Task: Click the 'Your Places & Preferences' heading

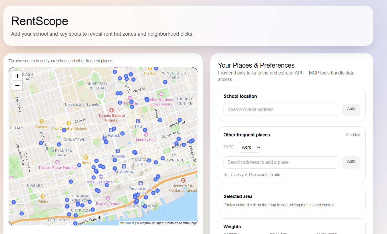Action: click(x=256, y=65)
